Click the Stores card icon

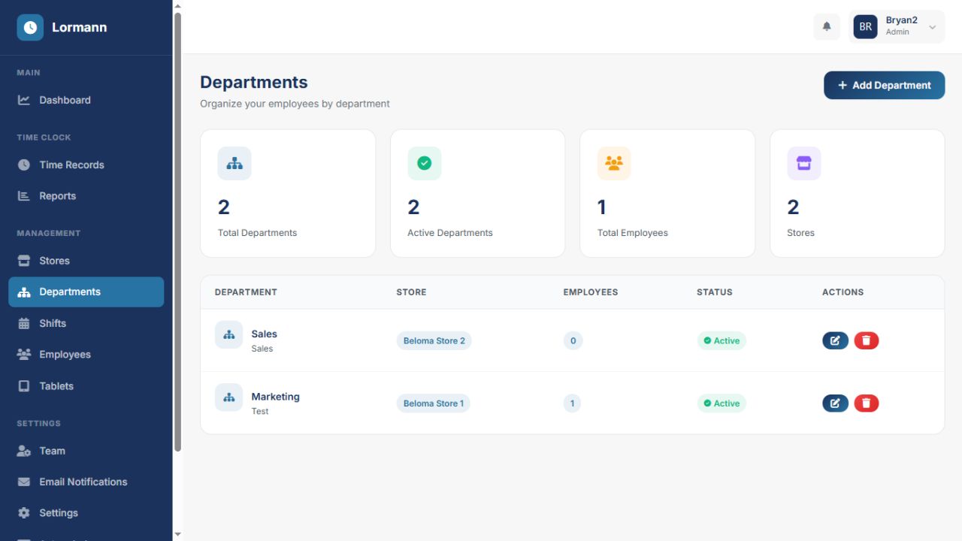pyautogui.click(x=803, y=163)
